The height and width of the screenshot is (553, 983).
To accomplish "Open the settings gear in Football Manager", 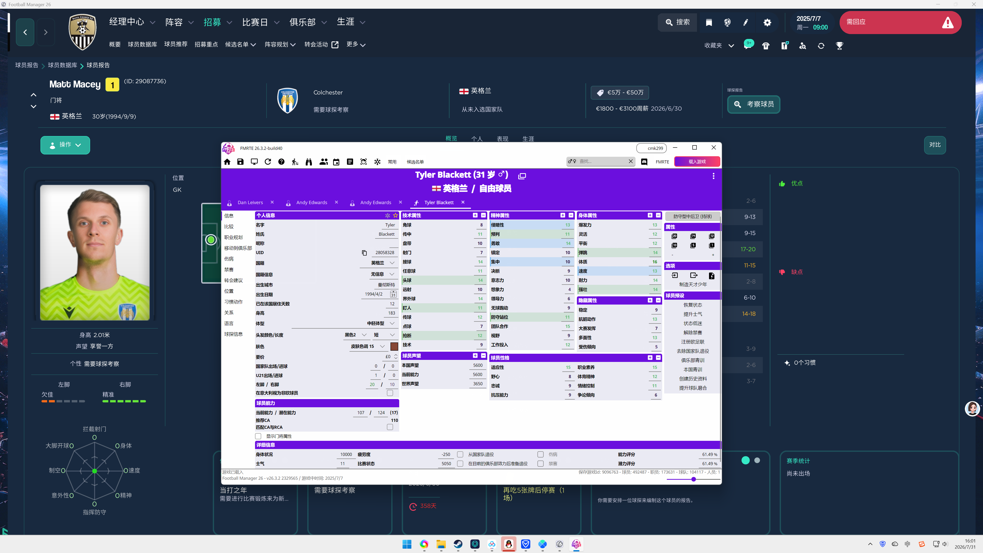I will [x=767, y=23].
